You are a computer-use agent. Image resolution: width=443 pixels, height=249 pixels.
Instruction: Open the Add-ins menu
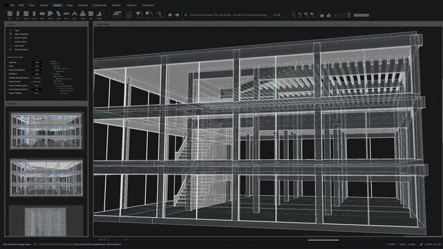(x=131, y=5)
